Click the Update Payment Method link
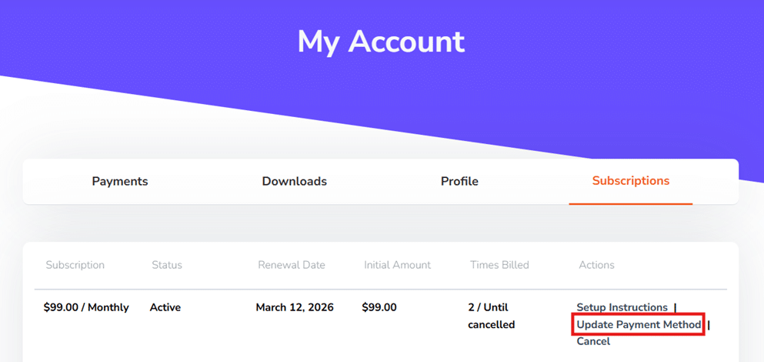The image size is (764, 362). (x=639, y=325)
